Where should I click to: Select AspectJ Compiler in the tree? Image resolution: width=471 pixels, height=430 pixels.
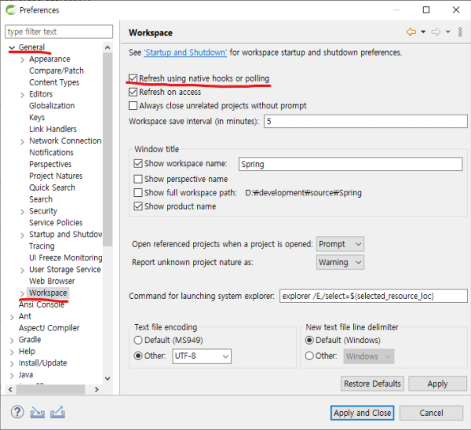[x=49, y=328]
